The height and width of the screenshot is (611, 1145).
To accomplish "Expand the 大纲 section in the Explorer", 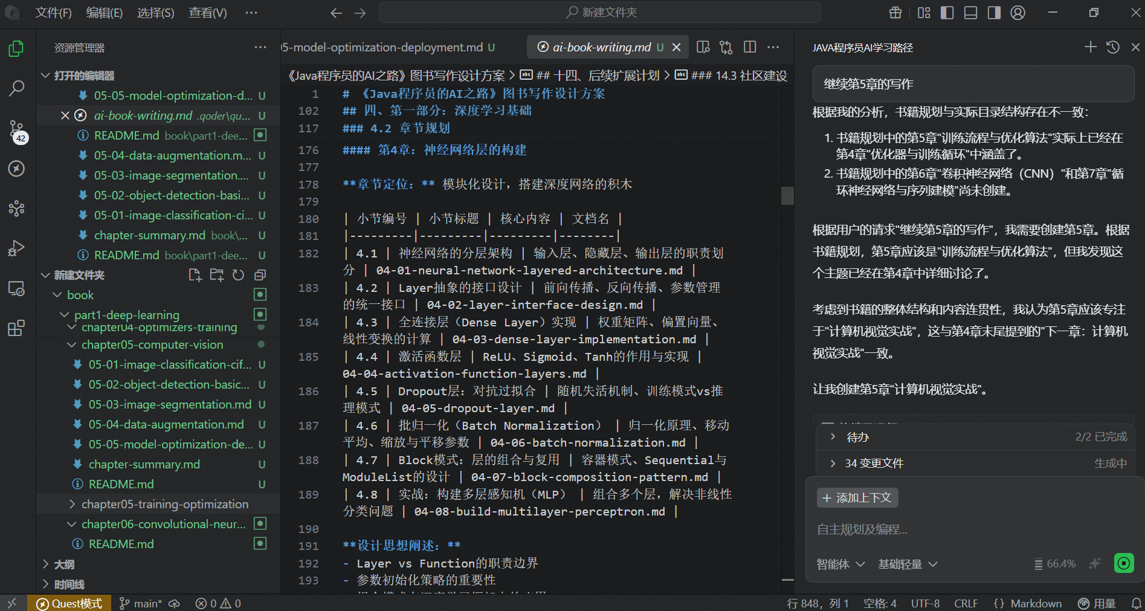I will click(63, 564).
